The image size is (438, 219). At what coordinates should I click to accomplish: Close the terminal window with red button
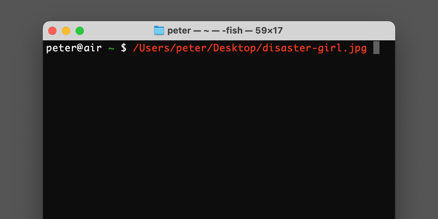(x=52, y=31)
